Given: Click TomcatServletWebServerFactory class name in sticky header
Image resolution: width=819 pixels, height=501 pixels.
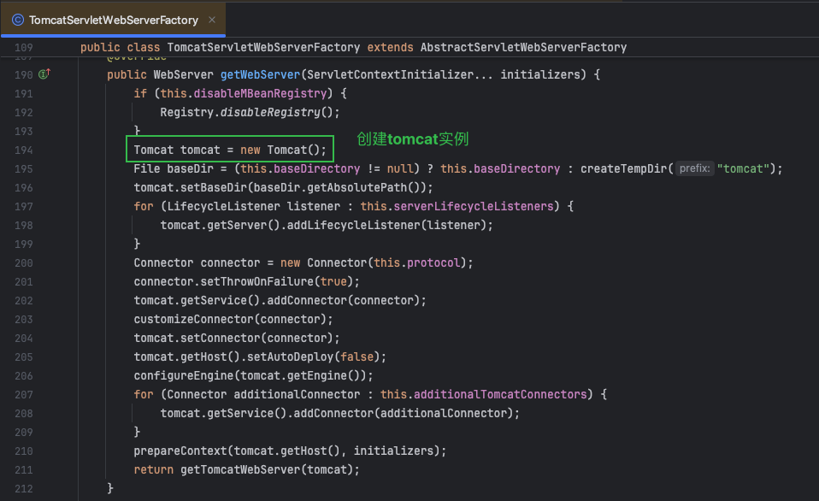Looking at the screenshot, I should (263, 48).
